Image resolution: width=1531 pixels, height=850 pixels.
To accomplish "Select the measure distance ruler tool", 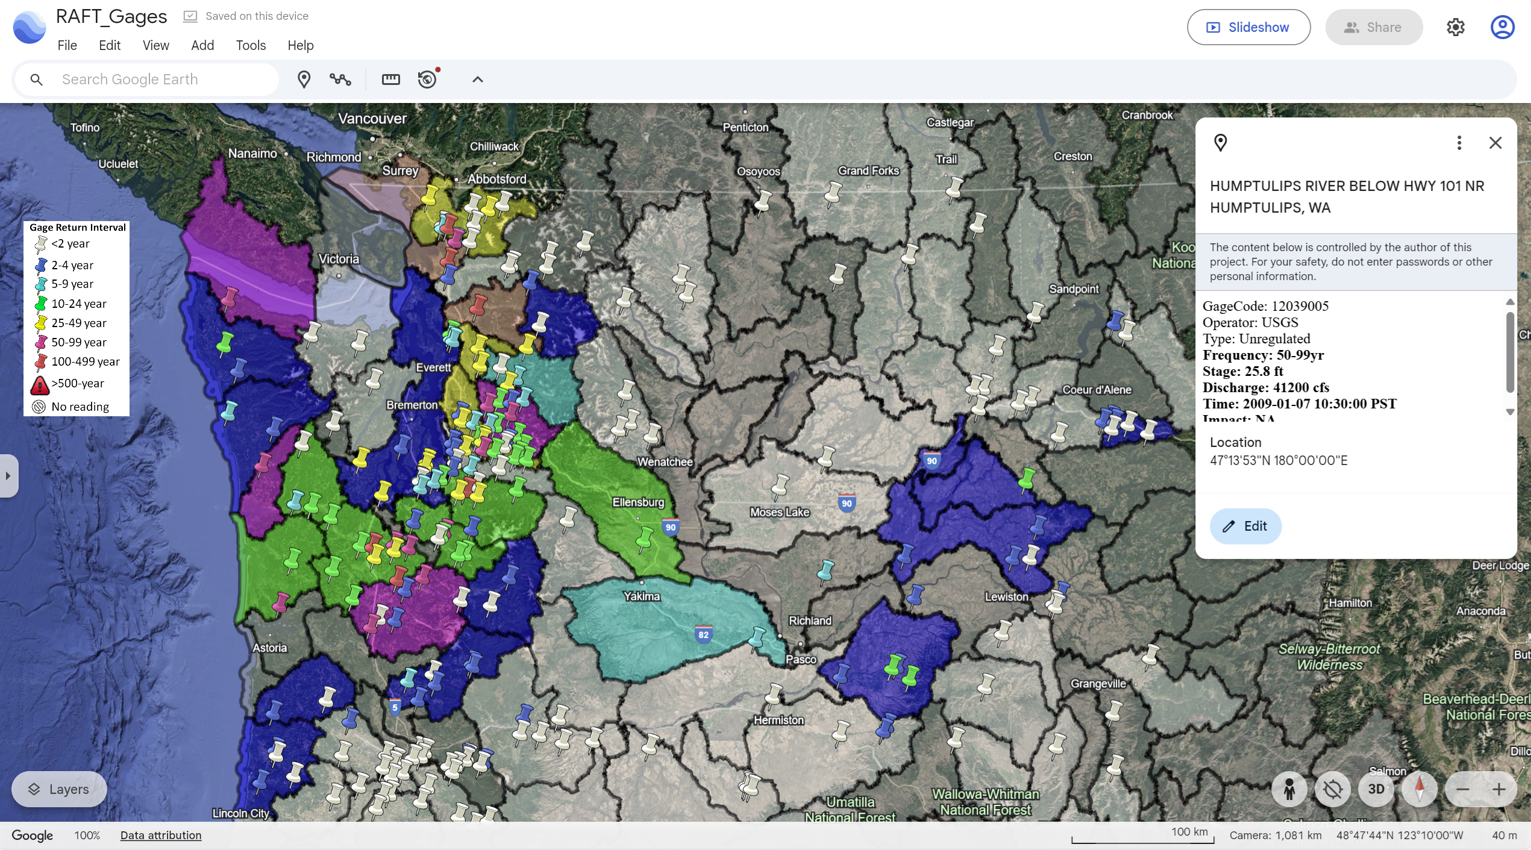I will pyautogui.click(x=390, y=79).
